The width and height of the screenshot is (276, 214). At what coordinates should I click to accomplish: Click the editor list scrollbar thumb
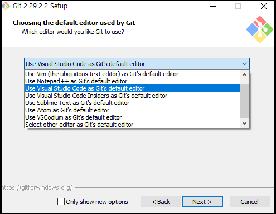point(245,101)
